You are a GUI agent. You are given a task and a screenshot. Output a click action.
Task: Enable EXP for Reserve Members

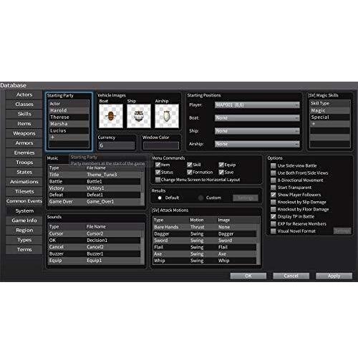(x=274, y=224)
